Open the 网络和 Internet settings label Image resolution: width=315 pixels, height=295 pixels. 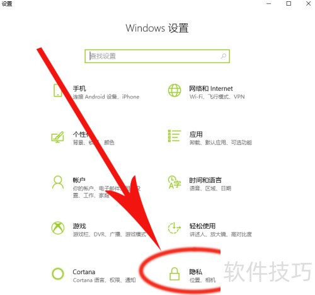click(211, 89)
